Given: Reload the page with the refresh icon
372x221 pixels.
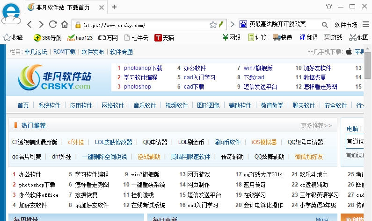Looking at the screenshot, I should [x=53, y=24].
